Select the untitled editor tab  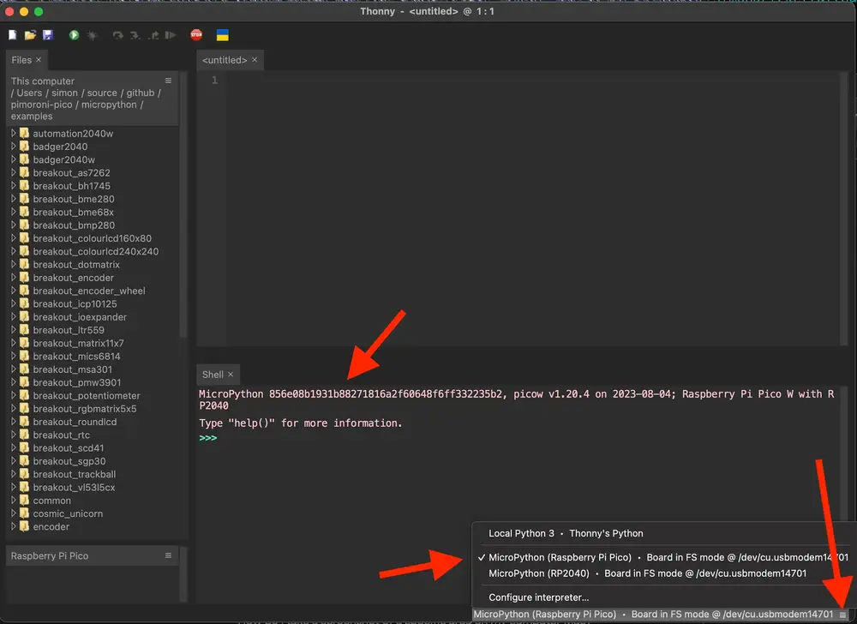225,60
